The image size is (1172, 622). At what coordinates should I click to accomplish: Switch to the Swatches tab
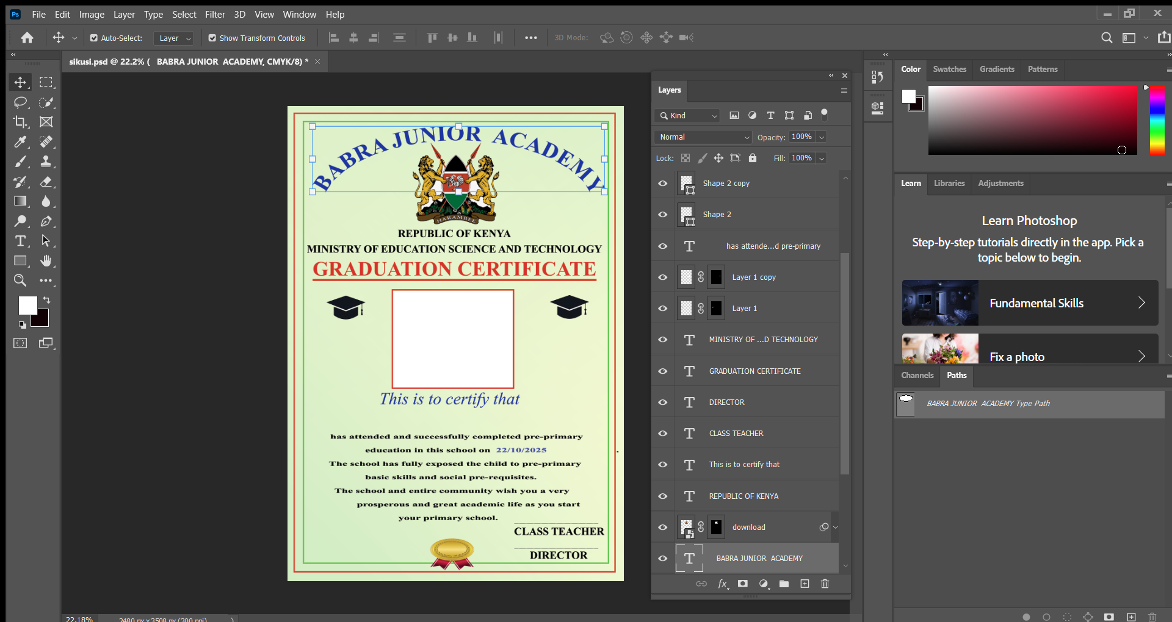coord(949,70)
